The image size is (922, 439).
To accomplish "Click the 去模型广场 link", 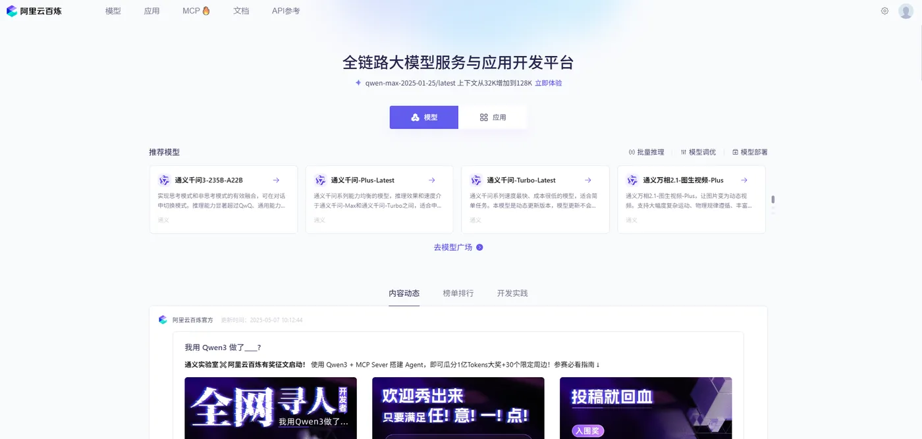I will (453, 247).
